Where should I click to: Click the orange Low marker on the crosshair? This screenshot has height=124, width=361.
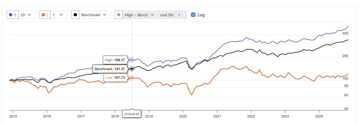132,78
